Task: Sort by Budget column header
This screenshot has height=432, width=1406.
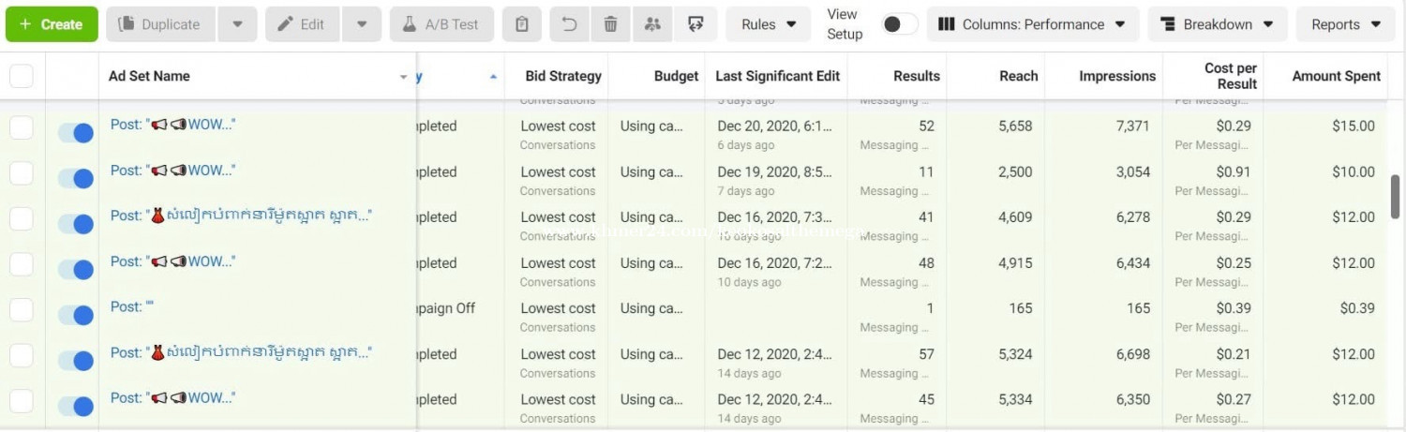Action: click(676, 76)
